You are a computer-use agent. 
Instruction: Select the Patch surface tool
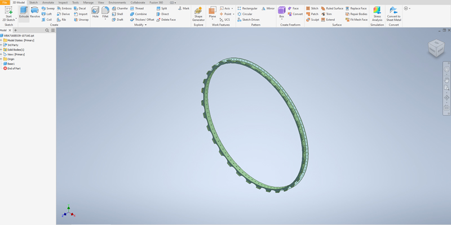312,14
